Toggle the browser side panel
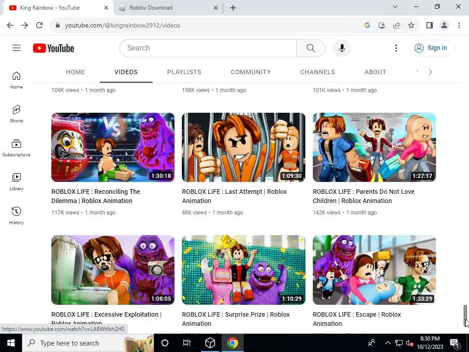 click(430, 26)
